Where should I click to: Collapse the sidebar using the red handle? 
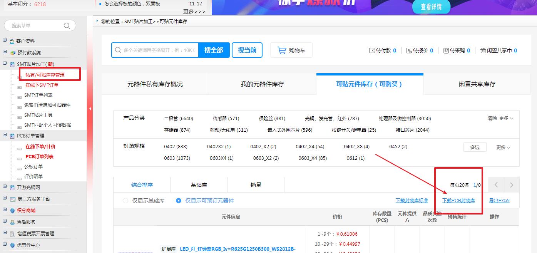[x=90, y=109]
